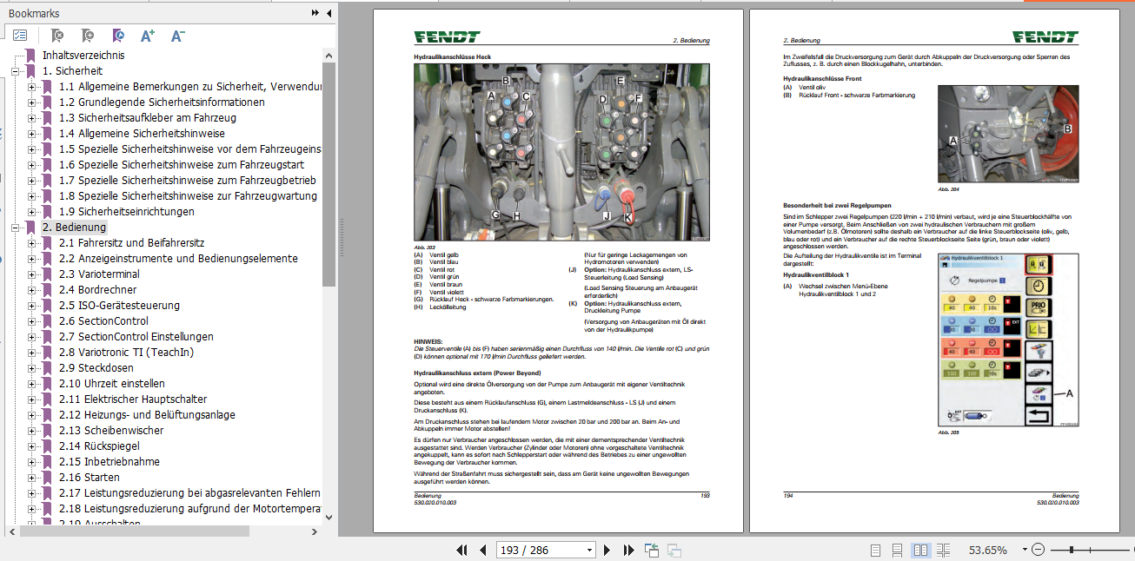Image resolution: width=1135 pixels, height=561 pixels.
Task: Expand 2.10 Uhrzeit einstellen bookmark
Action: pyautogui.click(x=32, y=384)
